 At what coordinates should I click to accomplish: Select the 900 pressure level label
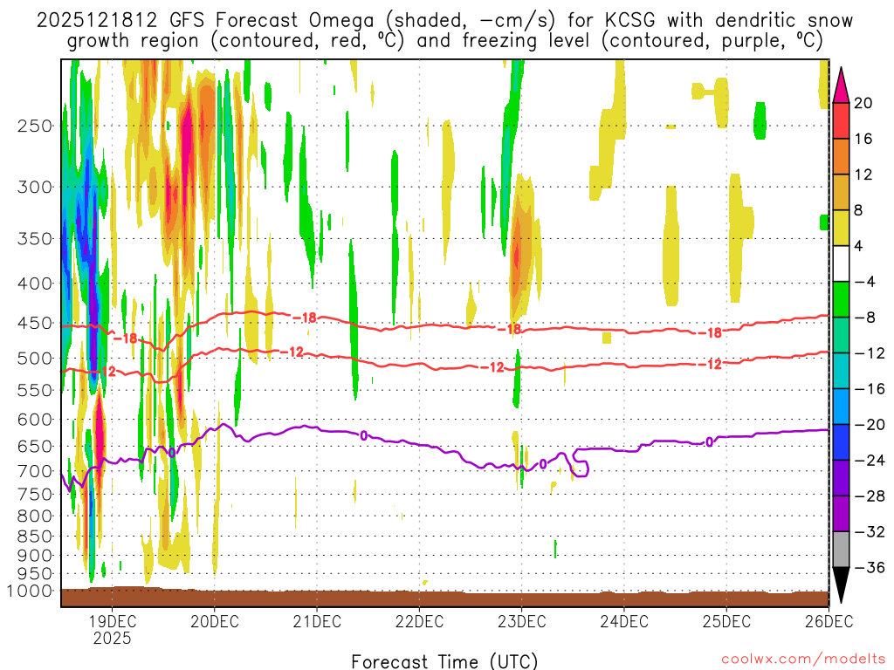point(35,555)
